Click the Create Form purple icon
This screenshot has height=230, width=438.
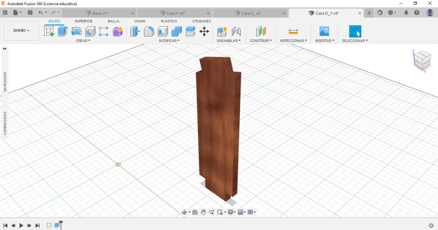point(118,31)
